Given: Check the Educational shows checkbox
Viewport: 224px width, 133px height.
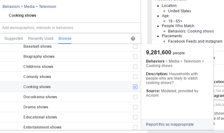Looking at the screenshot, I should point(135,117).
